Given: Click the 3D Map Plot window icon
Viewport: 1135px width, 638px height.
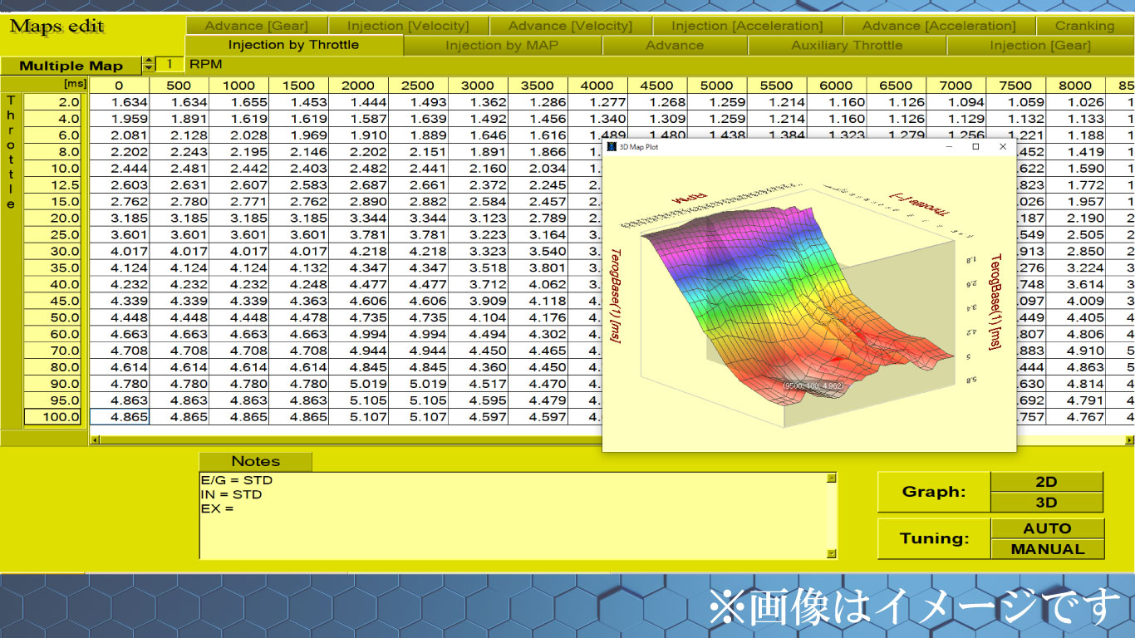Looking at the screenshot, I should click(611, 146).
